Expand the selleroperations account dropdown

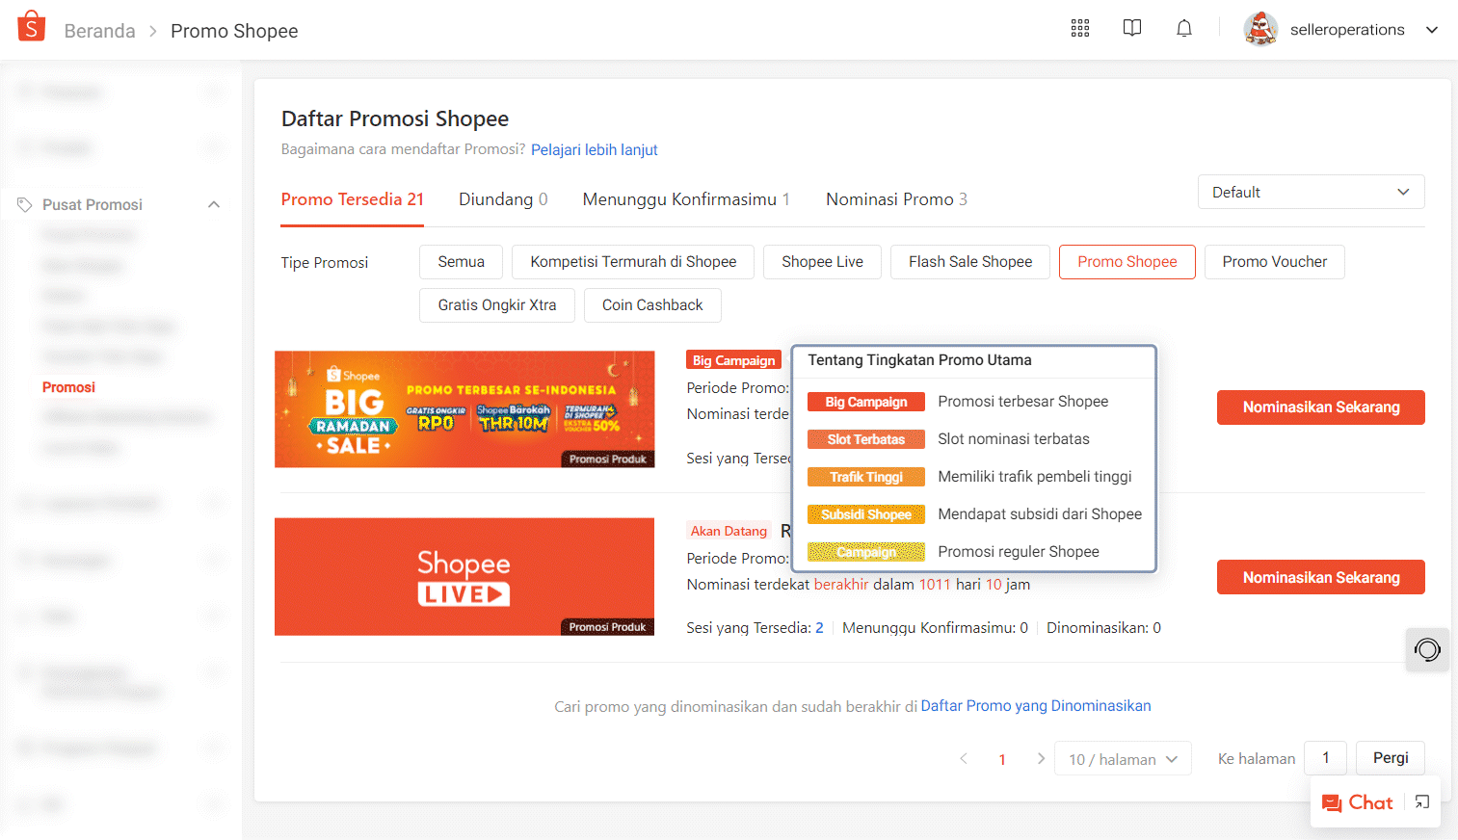1432,30
